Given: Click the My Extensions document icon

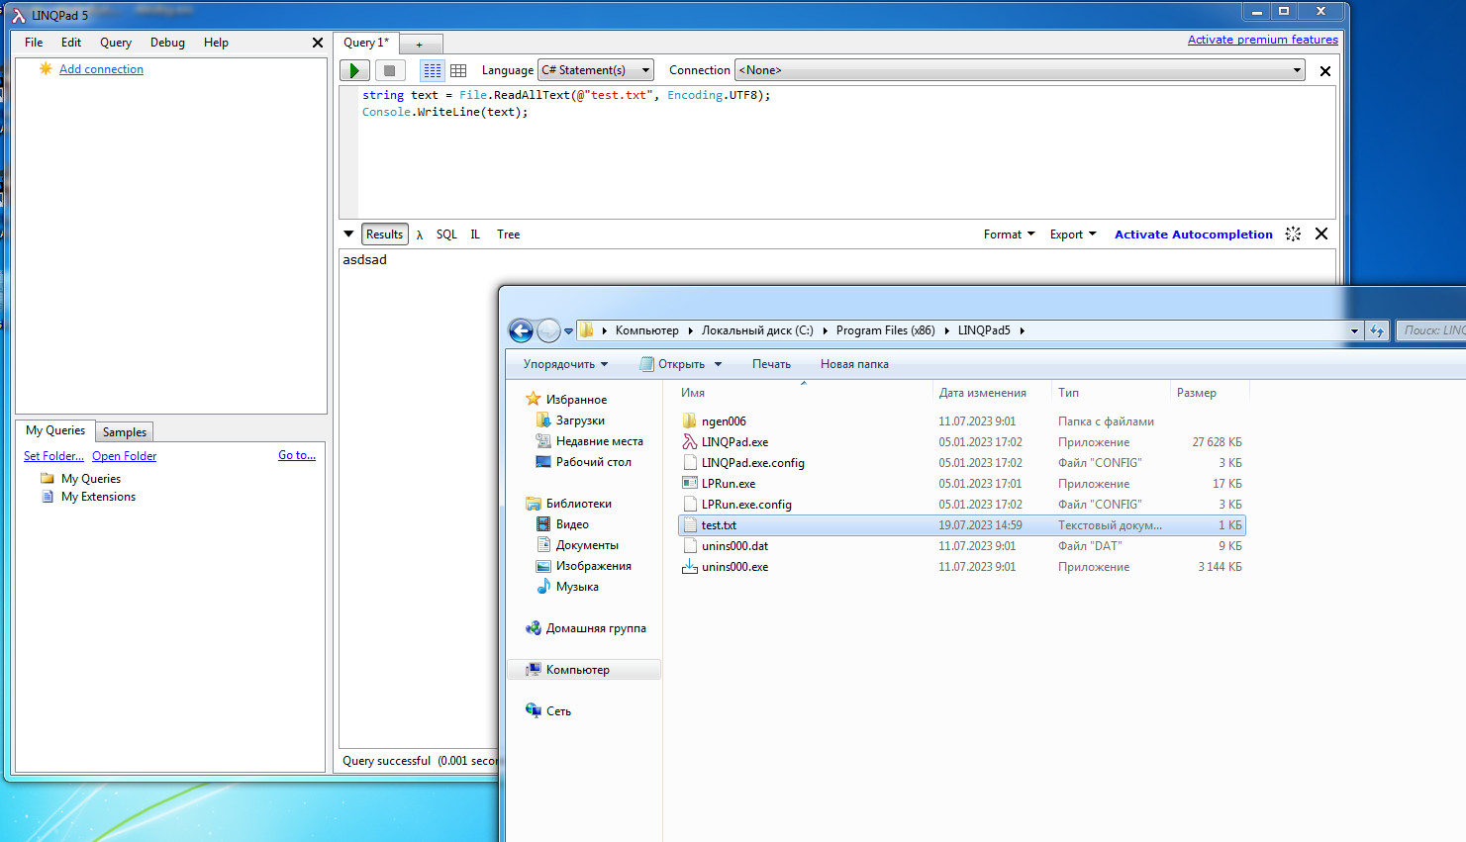Looking at the screenshot, I should click(48, 497).
